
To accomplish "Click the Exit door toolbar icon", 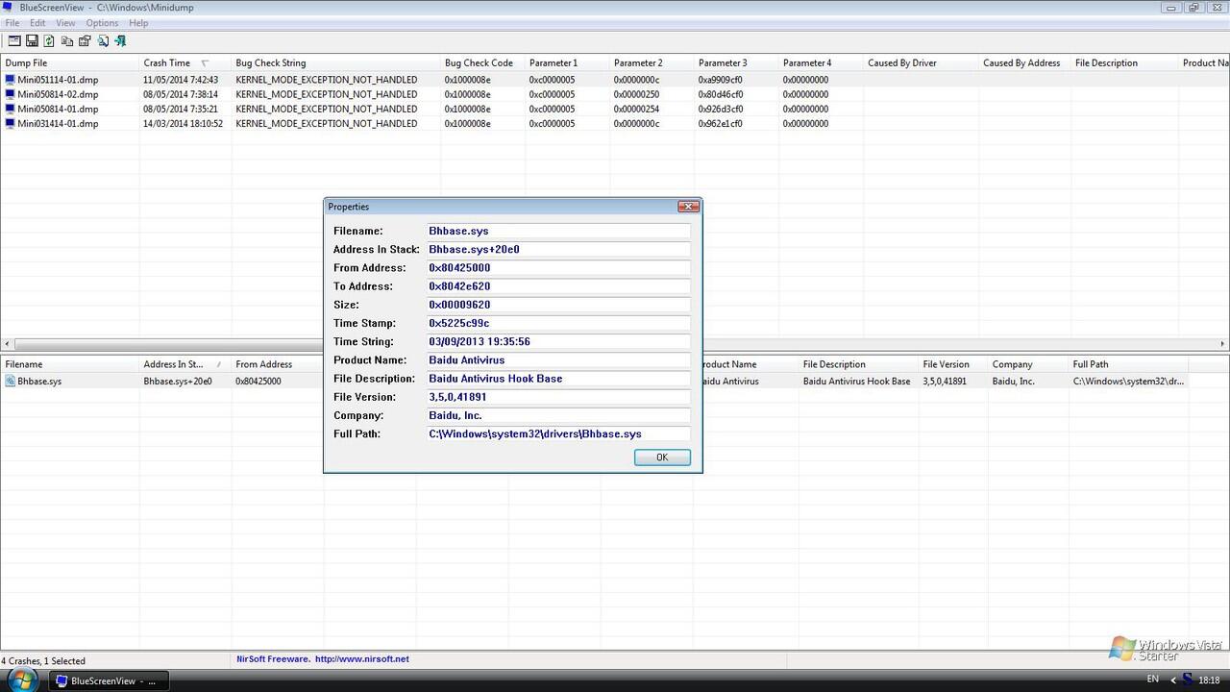I will pos(120,40).
